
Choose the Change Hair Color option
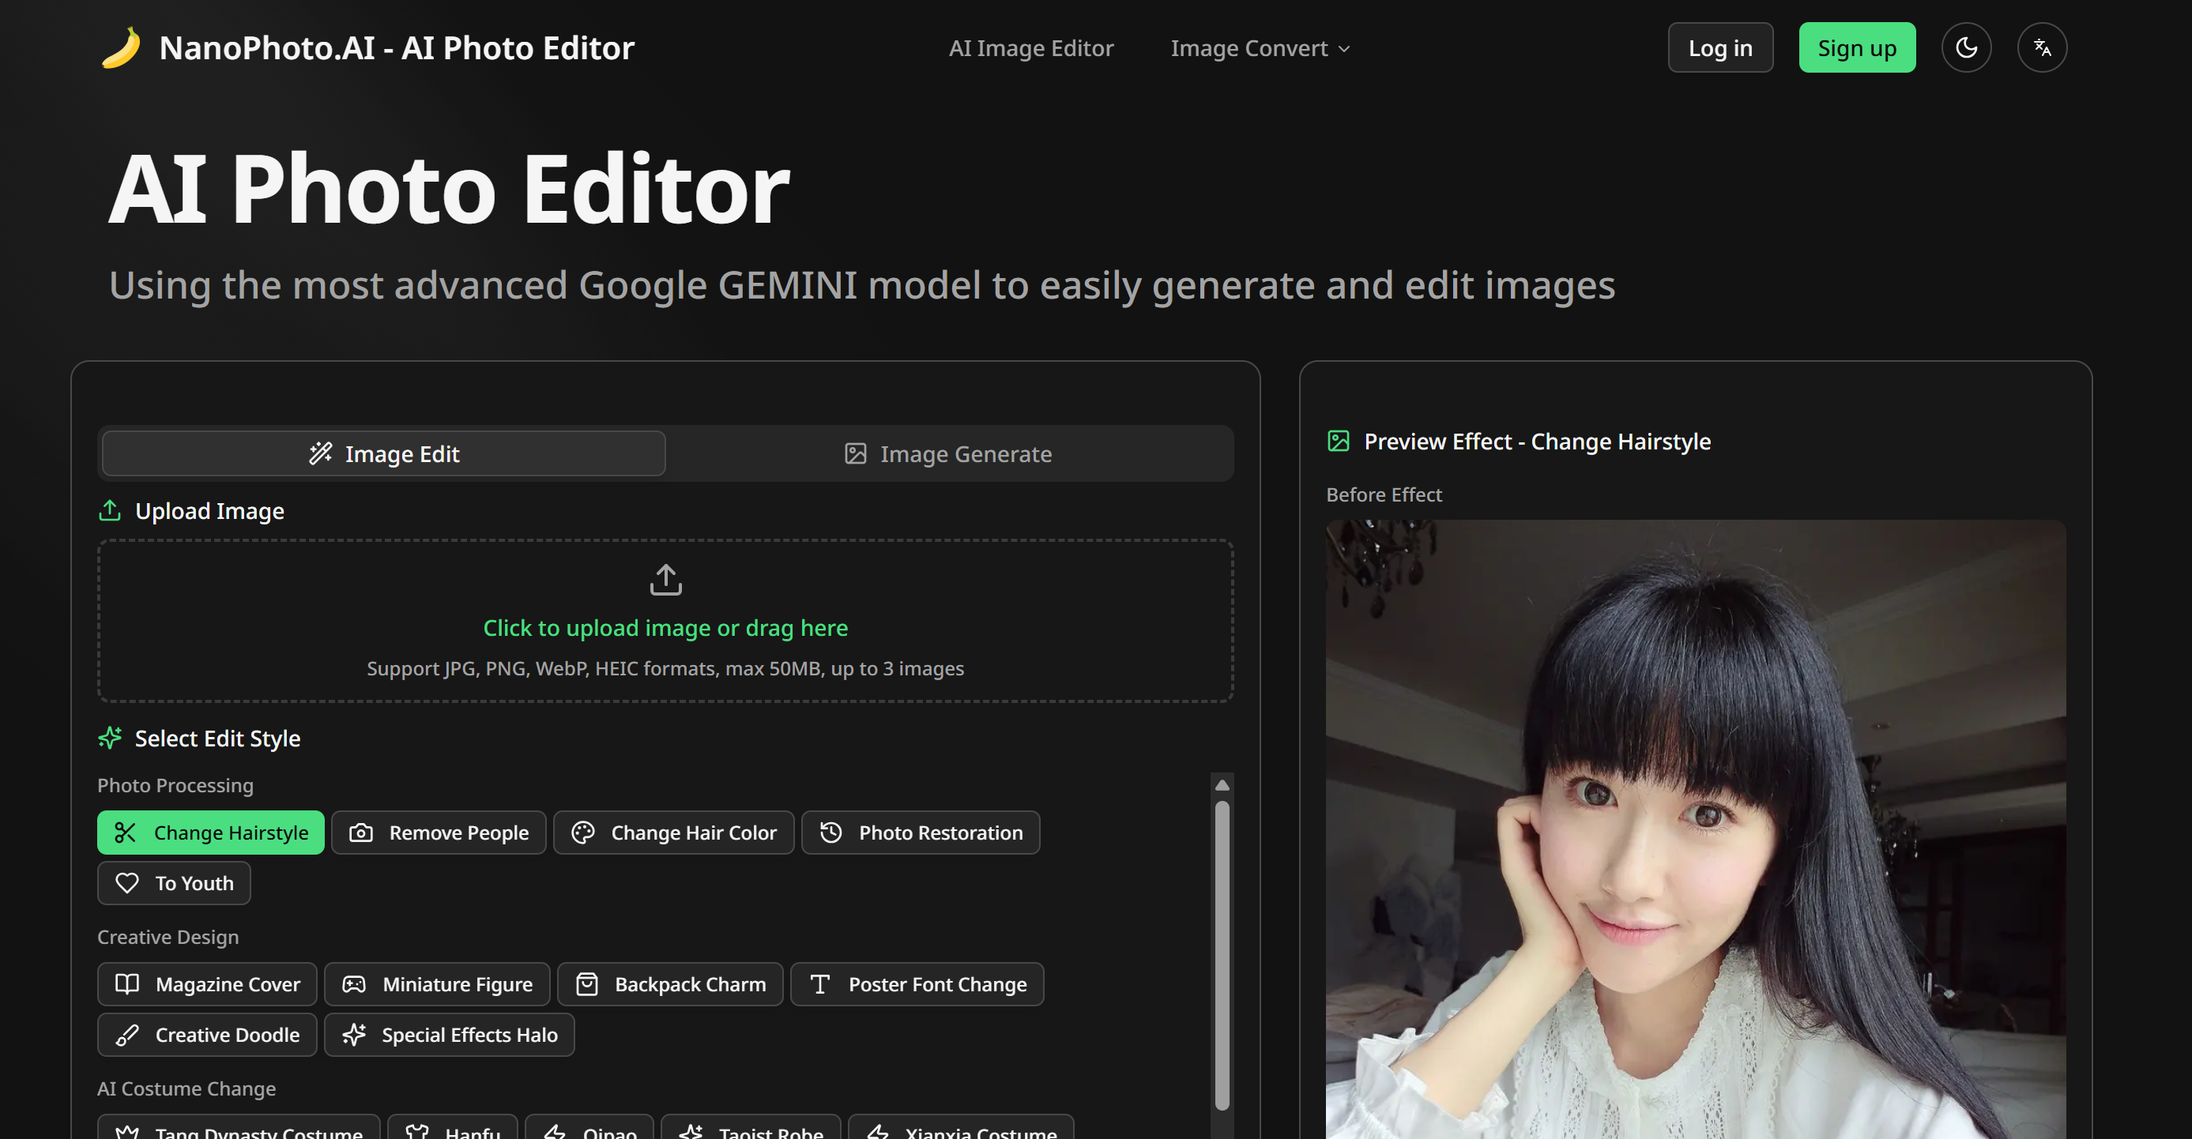[673, 832]
